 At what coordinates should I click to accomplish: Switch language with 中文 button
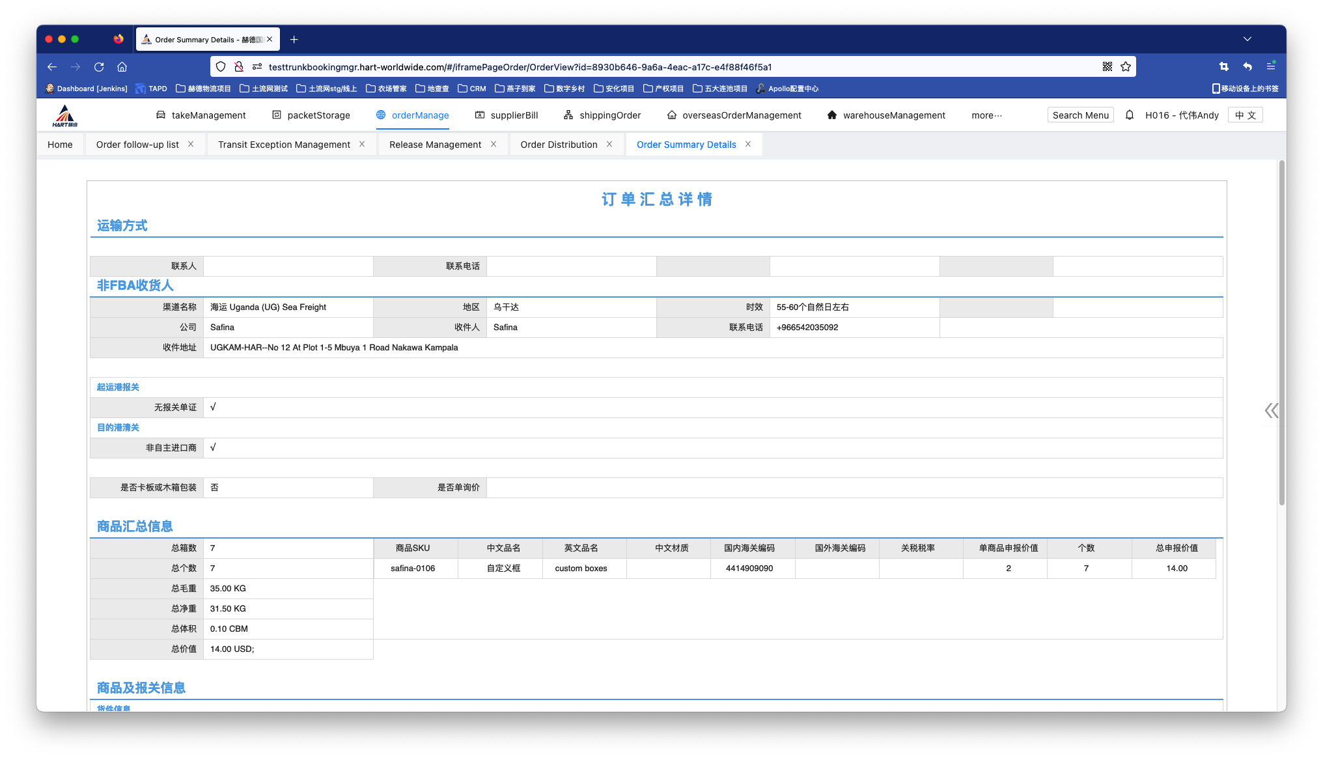[x=1245, y=115]
